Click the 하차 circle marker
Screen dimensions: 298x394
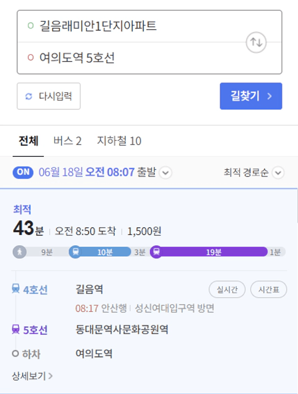15,354
